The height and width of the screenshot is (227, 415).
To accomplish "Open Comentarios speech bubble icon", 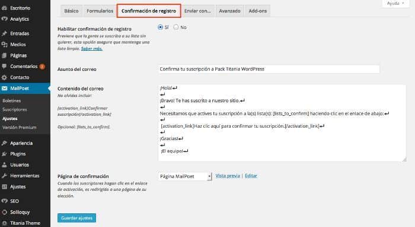I will tap(4, 66).
